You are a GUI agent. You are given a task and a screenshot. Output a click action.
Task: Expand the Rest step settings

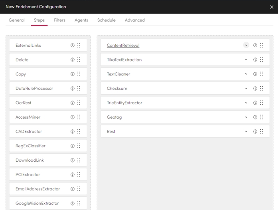tap(246, 132)
